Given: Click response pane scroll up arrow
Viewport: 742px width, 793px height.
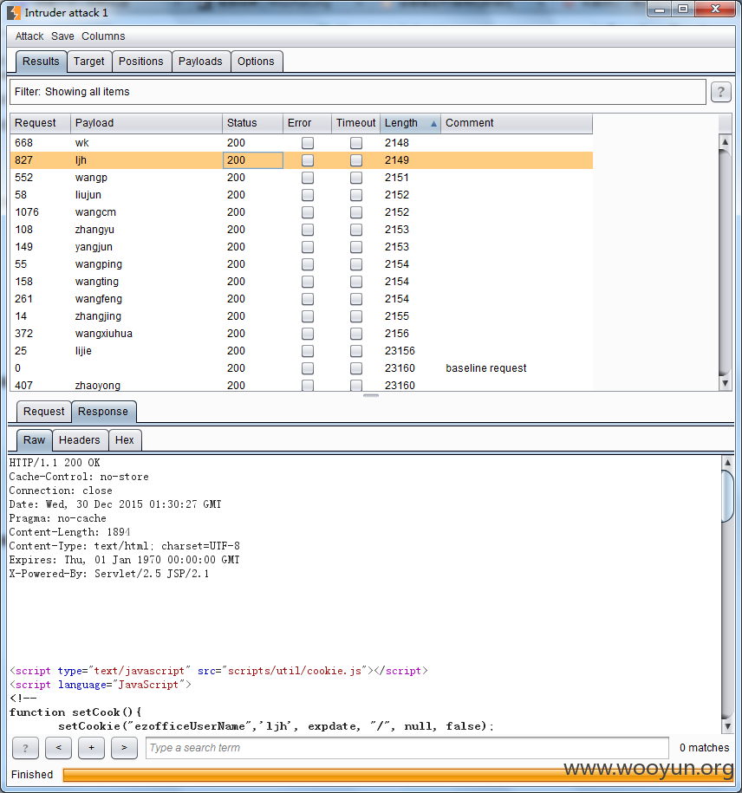Looking at the screenshot, I should 727,462.
